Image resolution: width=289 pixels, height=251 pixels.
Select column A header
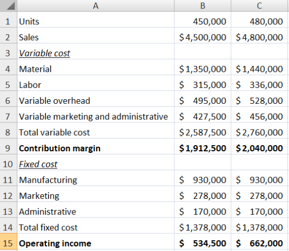pos(96,6)
